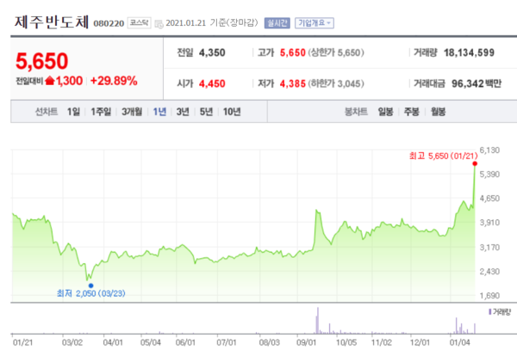Click the 최고 5,650 (01/21) label
The width and height of the screenshot is (517, 356).
(x=444, y=156)
